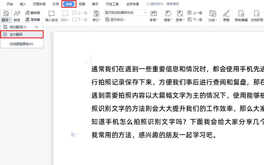Select 全文翻译 from translation menu
264x165 pixels.
16,34
